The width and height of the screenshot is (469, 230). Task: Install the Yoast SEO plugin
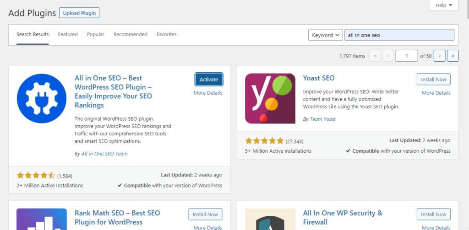(433, 79)
